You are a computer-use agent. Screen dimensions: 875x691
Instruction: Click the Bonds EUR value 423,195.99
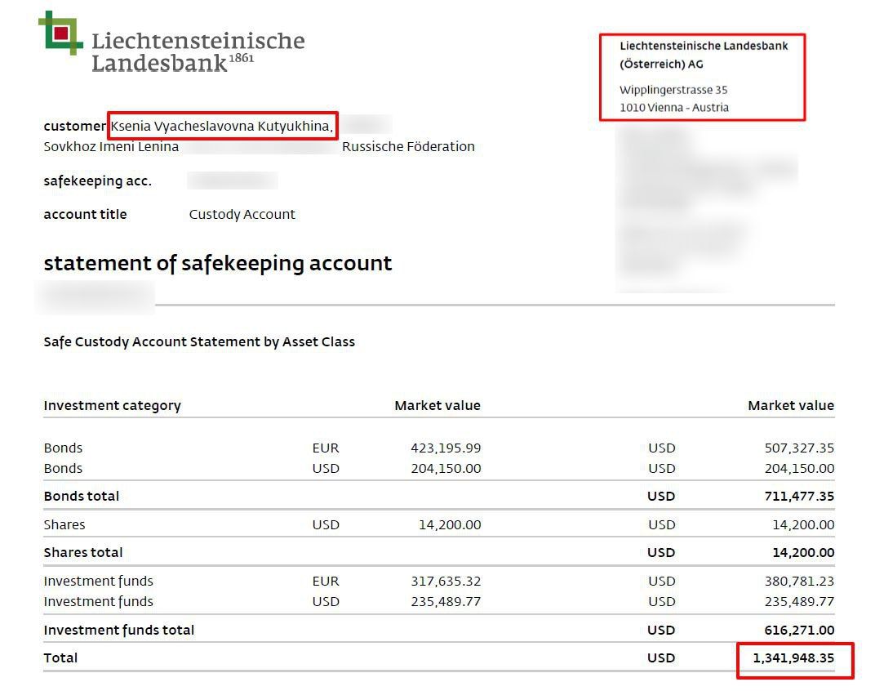tap(446, 448)
